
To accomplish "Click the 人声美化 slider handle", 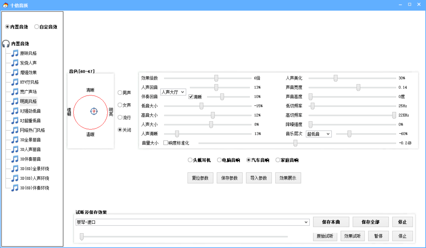I will pos(336,78).
